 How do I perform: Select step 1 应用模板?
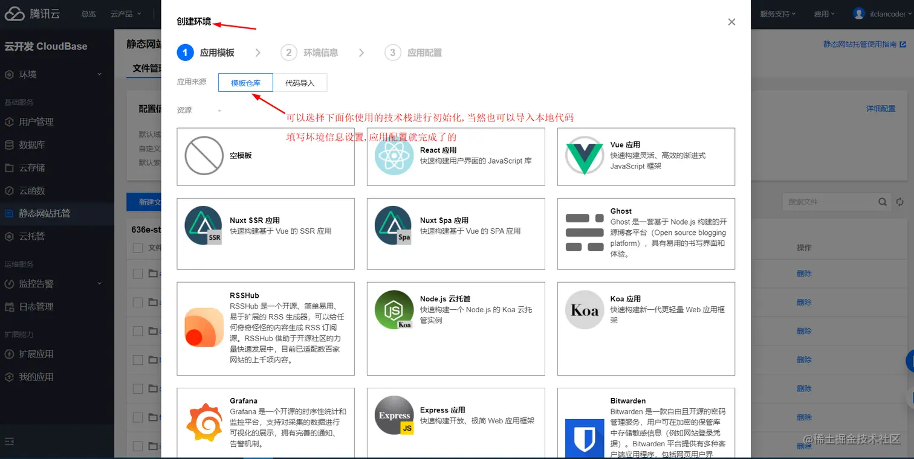(206, 53)
